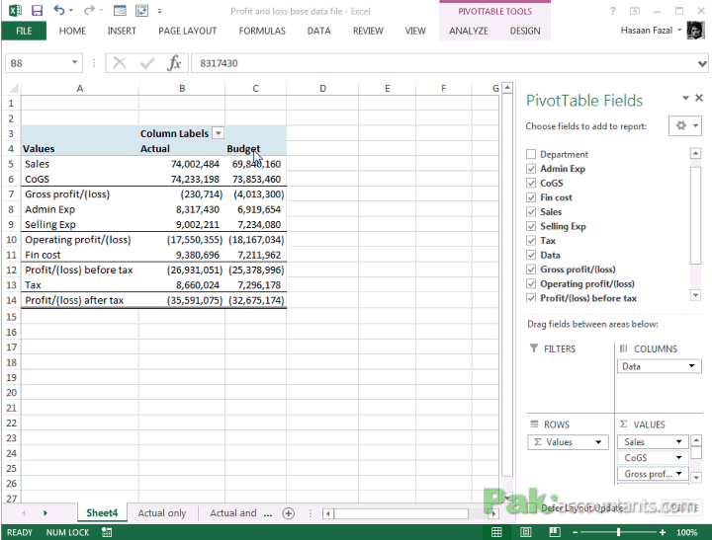Switch to the HOME ribbon tab
Image resolution: width=712 pixels, height=540 pixels.
[72, 31]
